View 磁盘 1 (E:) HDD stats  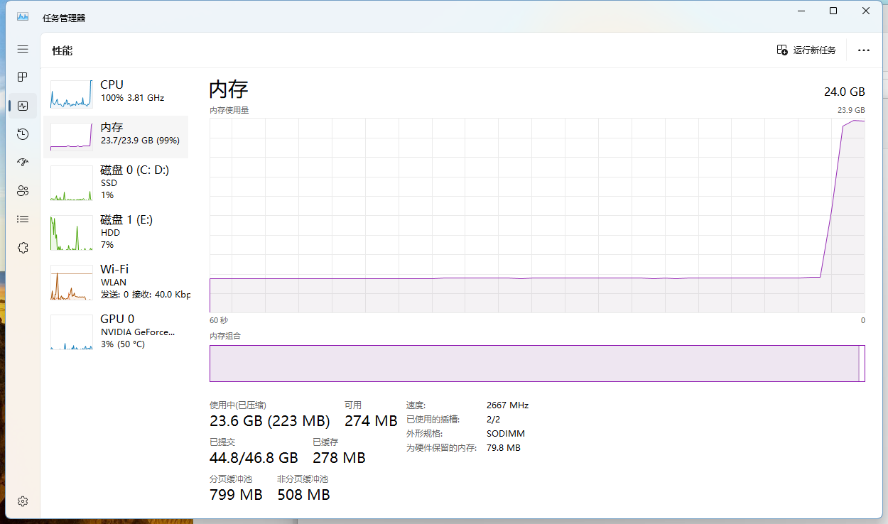tap(117, 231)
